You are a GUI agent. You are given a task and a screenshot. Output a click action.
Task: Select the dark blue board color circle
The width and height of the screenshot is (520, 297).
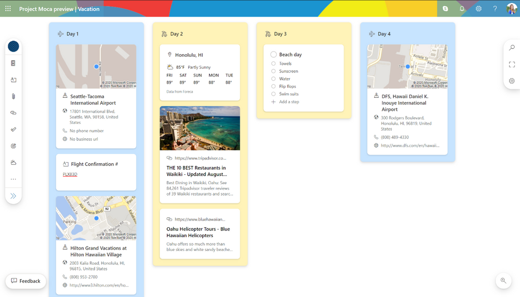(x=13, y=46)
